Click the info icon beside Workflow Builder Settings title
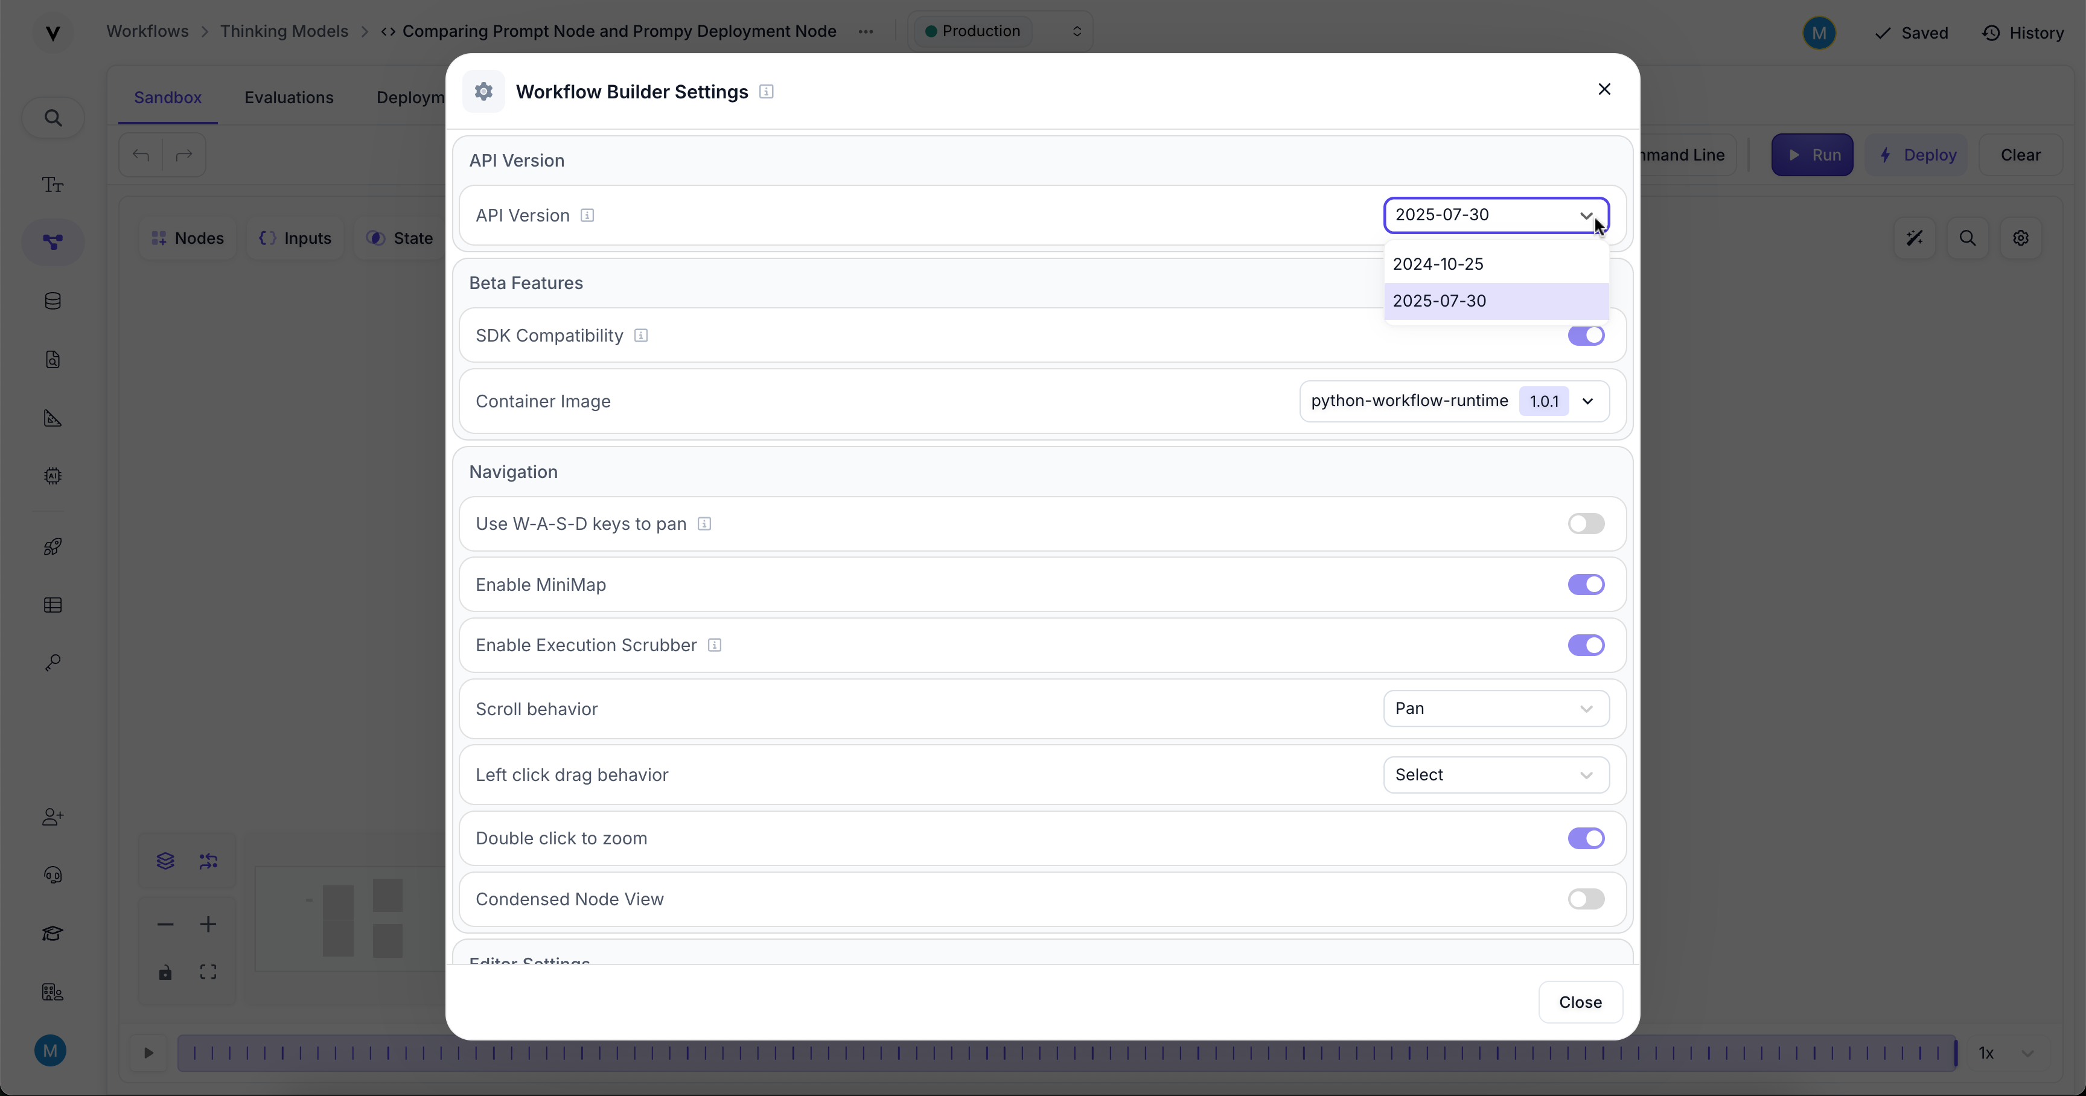Image resolution: width=2086 pixels, height=1096 pixels. click(x=766, y=92)
